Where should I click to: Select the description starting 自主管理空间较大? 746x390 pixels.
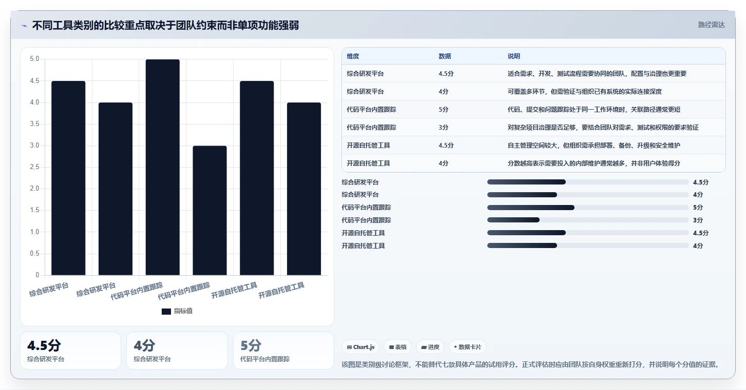(594, 145)
